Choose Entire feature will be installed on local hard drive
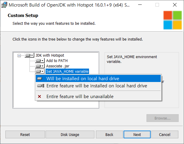Screen dimensions: 184x144 tap(98, 86)
